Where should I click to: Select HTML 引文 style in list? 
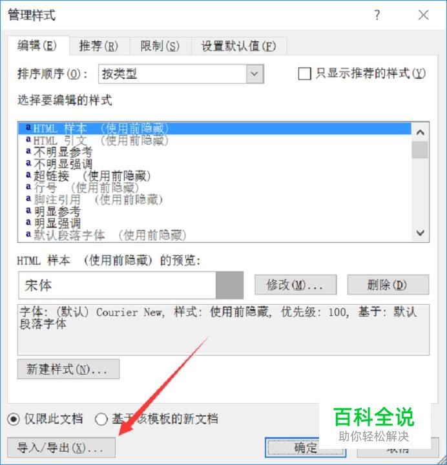(x=214, y=140)
